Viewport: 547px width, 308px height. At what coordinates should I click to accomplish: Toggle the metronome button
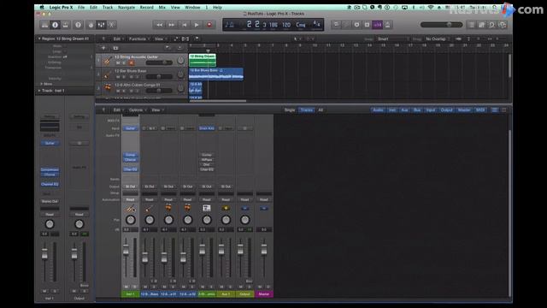point(387,25)
